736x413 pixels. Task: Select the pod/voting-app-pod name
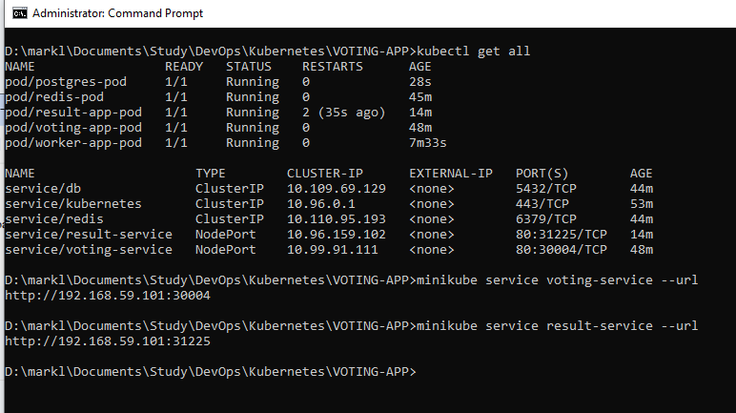coord(73,128)
